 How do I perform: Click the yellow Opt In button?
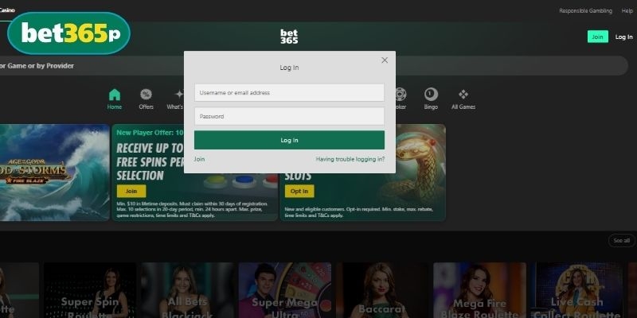click(299, 191)
